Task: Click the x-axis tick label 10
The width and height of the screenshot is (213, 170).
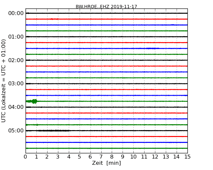Action: [133, 157]
